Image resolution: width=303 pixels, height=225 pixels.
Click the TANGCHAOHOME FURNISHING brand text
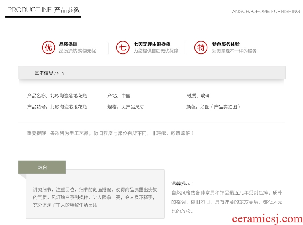click(264, 11)
